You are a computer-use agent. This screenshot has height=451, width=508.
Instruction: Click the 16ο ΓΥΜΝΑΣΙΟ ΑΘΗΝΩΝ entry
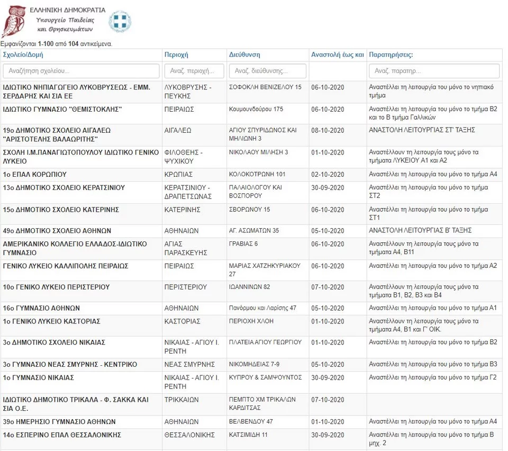pos(41,308)
